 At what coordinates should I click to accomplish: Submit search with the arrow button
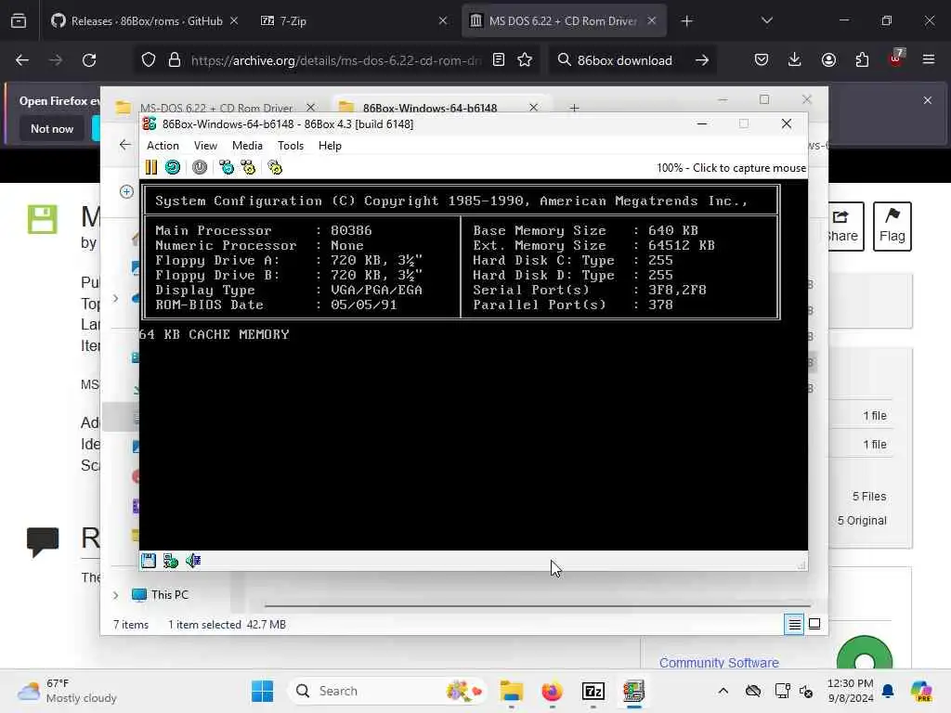click(x=702, y=60)
